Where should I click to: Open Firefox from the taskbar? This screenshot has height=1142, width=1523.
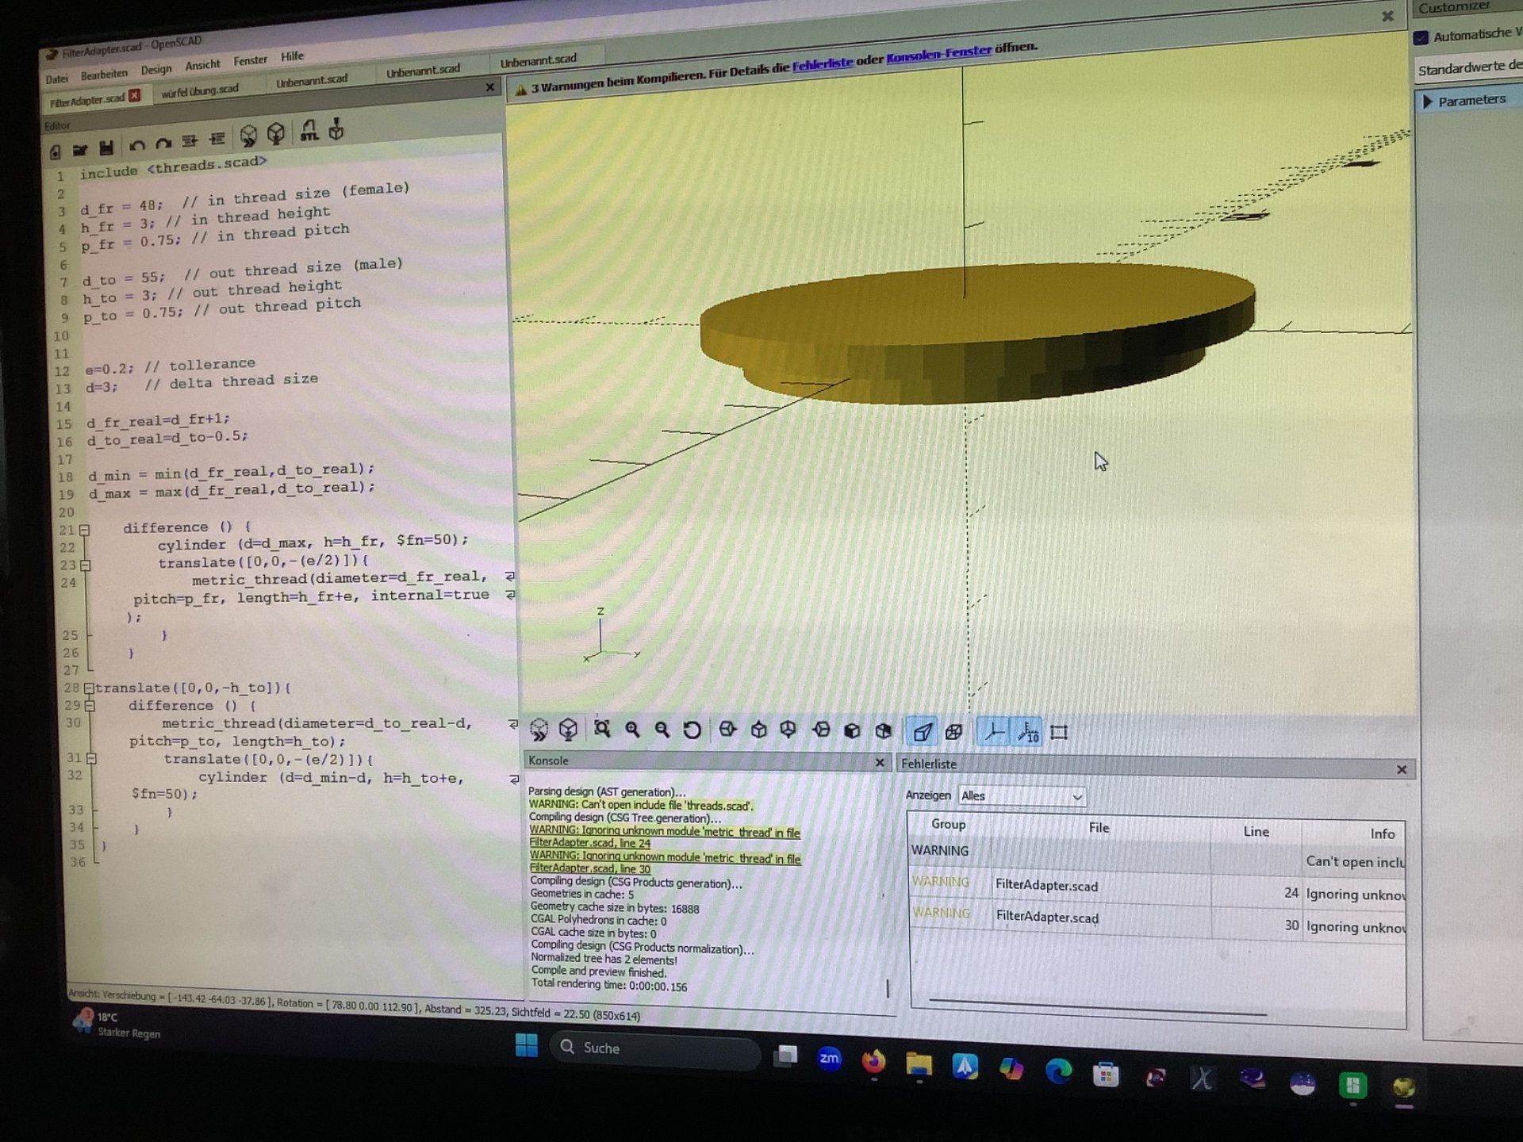[x=873, y=1062]
